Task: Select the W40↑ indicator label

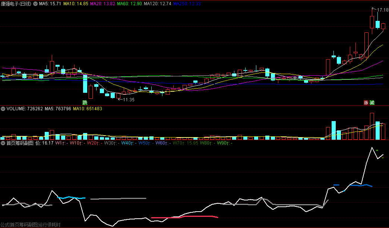Action: (129, 143)
